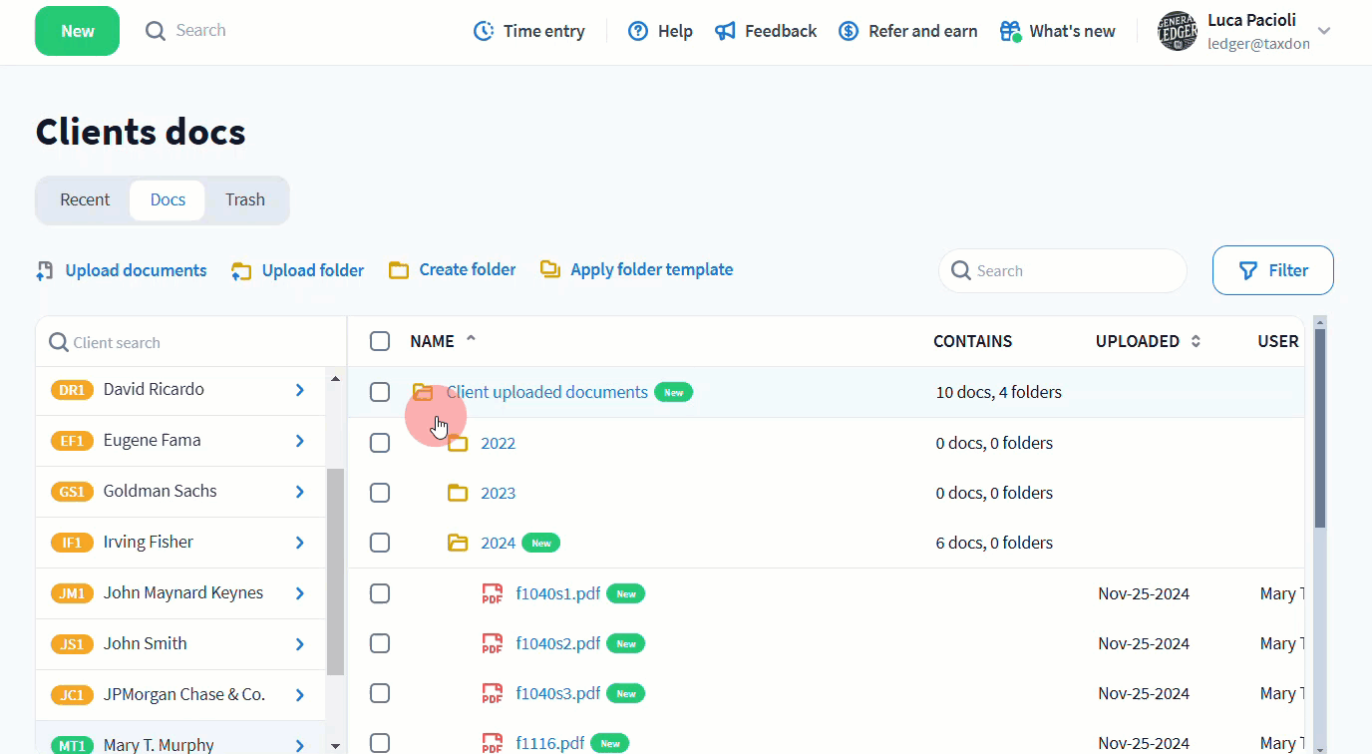1372x754 pixels.
Task: Click the f1040s1.pdf file icon
Action: [492, 593]
